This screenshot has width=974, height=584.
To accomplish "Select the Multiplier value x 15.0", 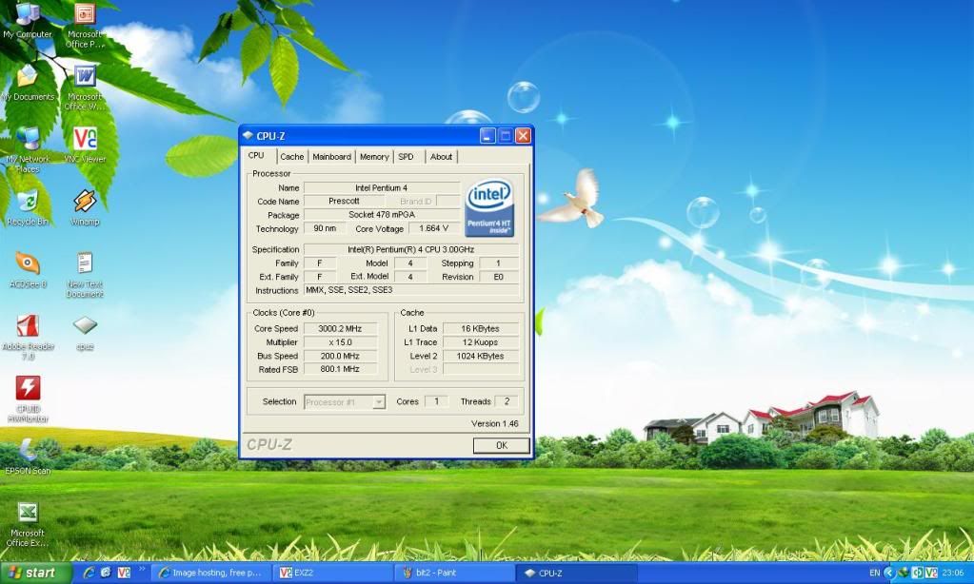I will click(340, 342).
